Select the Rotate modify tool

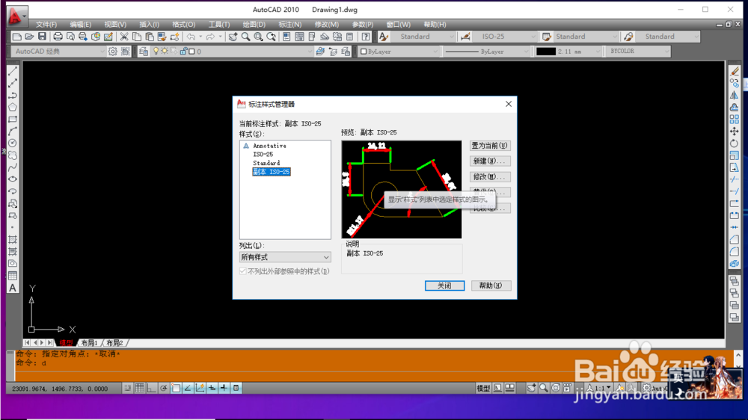(x=735, y=143)
